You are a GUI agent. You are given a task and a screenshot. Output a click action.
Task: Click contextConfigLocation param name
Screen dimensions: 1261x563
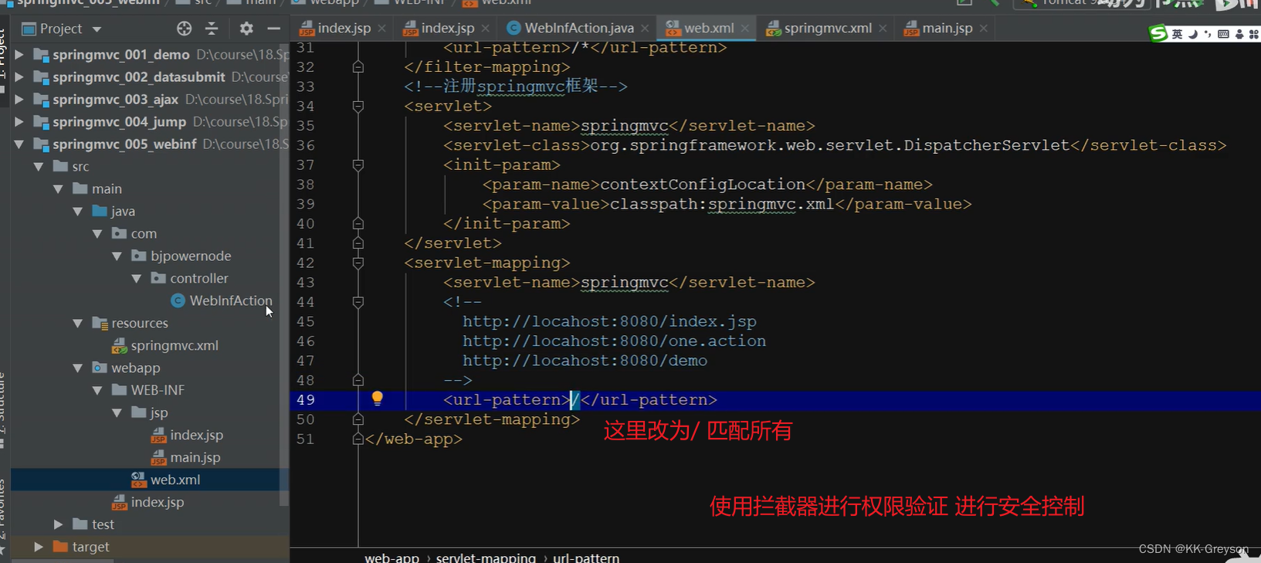click(x=703, y=185)
